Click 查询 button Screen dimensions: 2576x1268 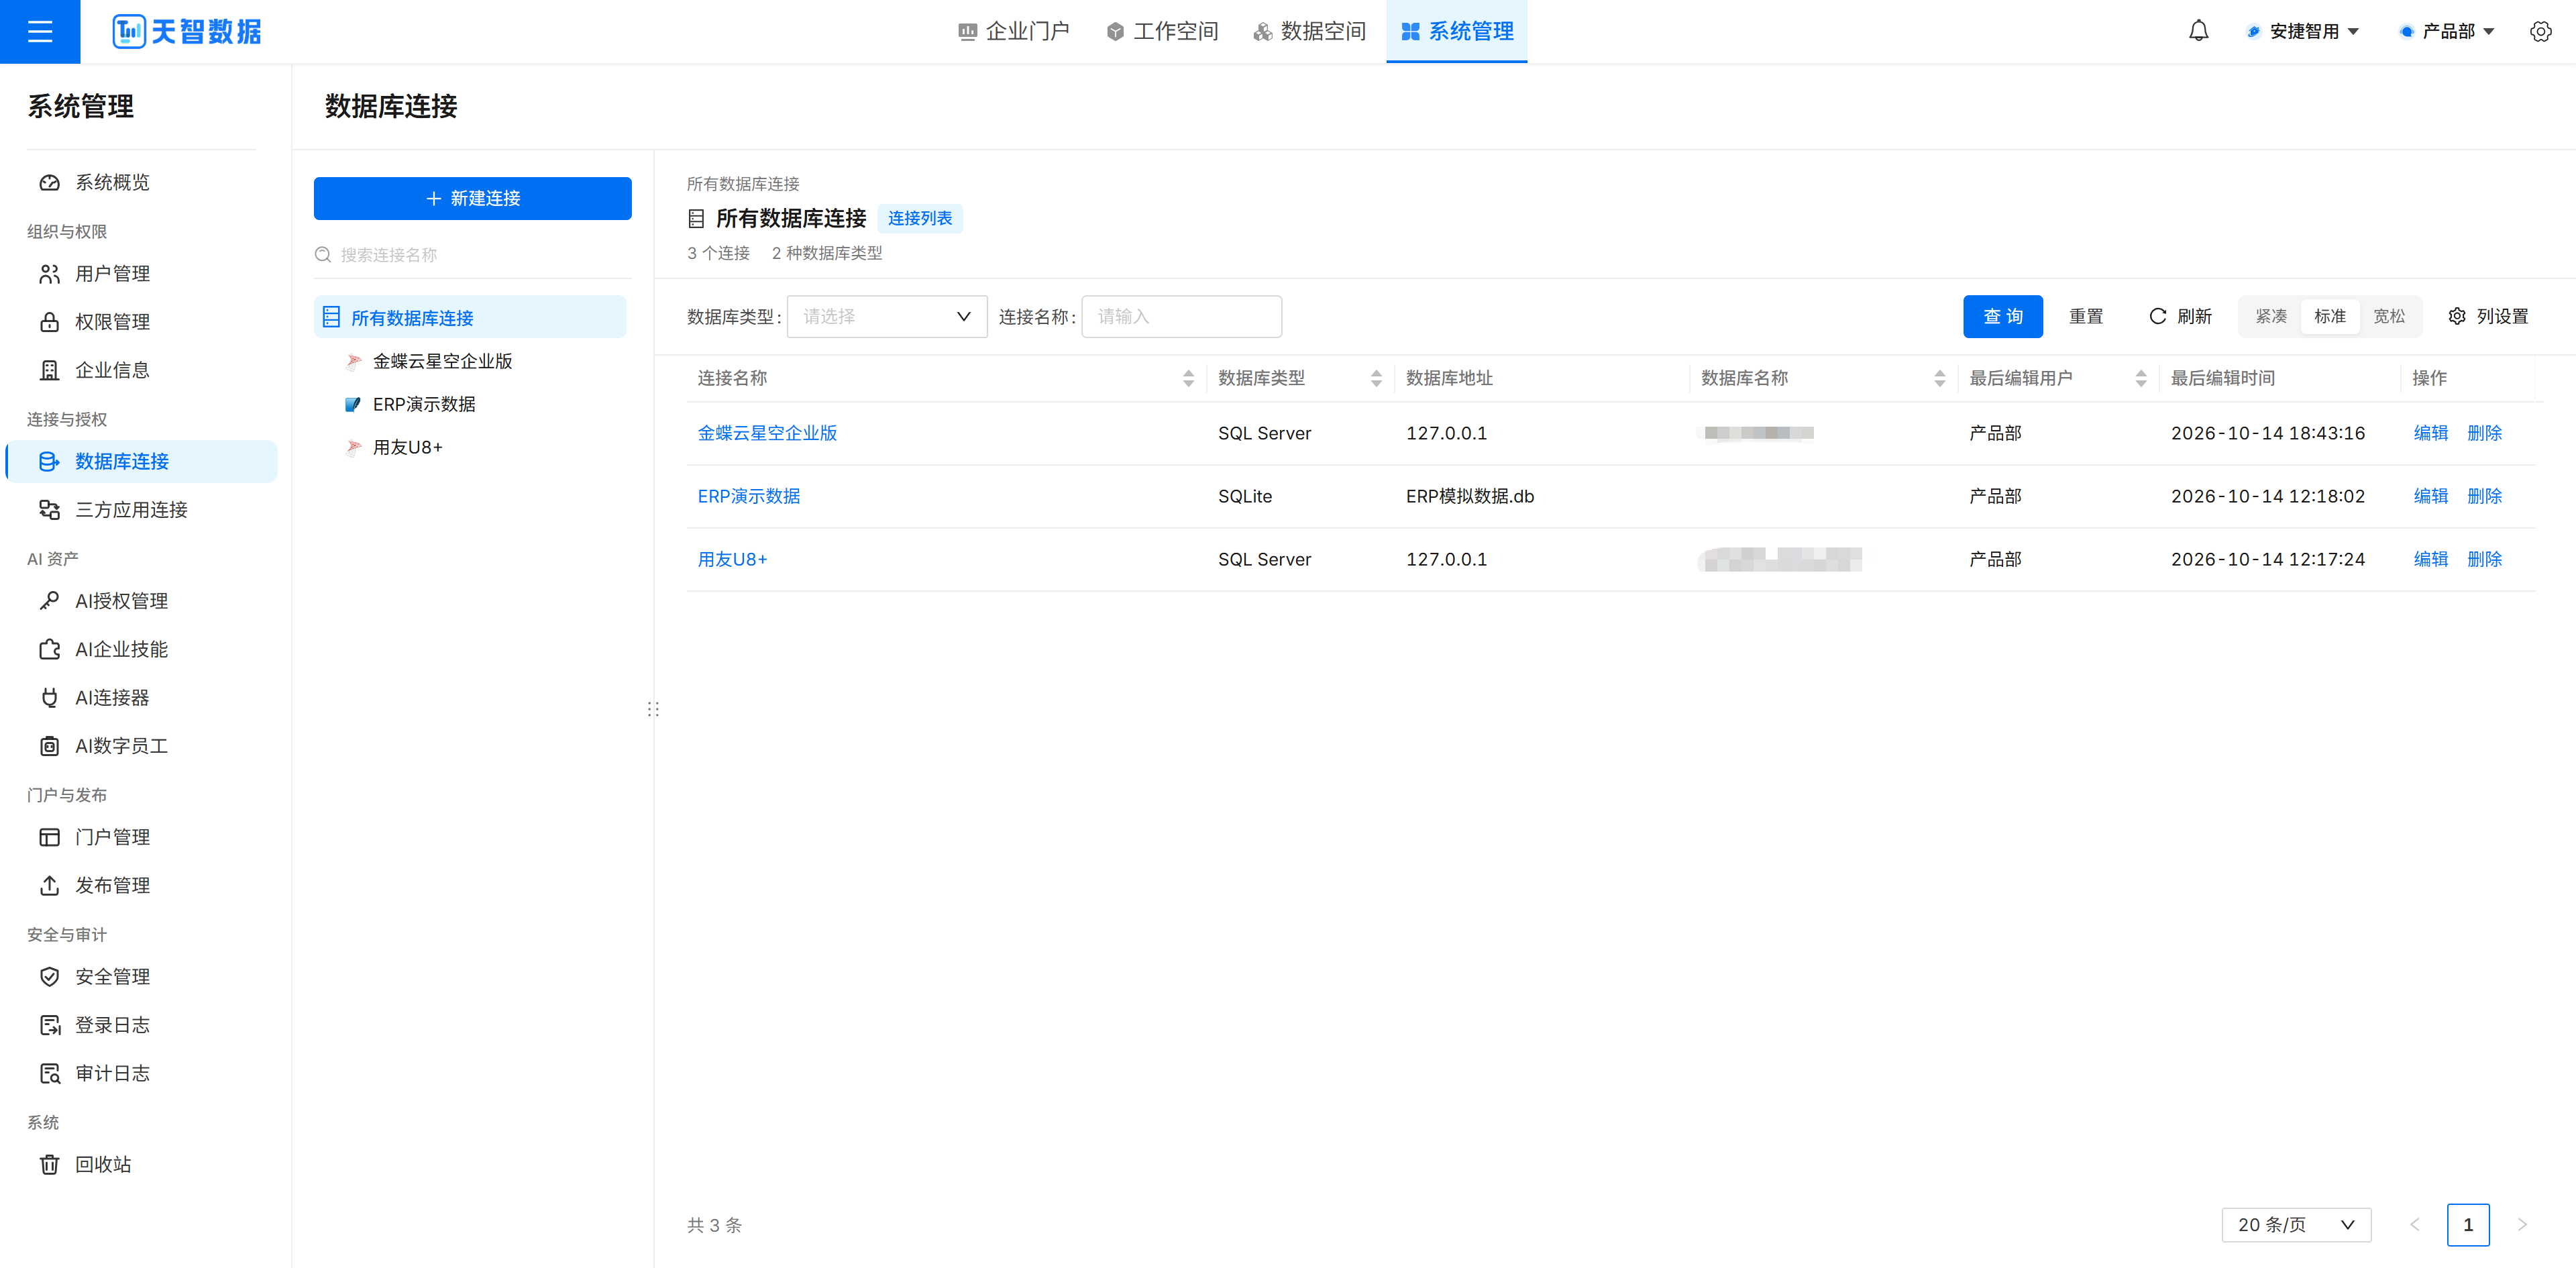click(x=2002, y=316)
